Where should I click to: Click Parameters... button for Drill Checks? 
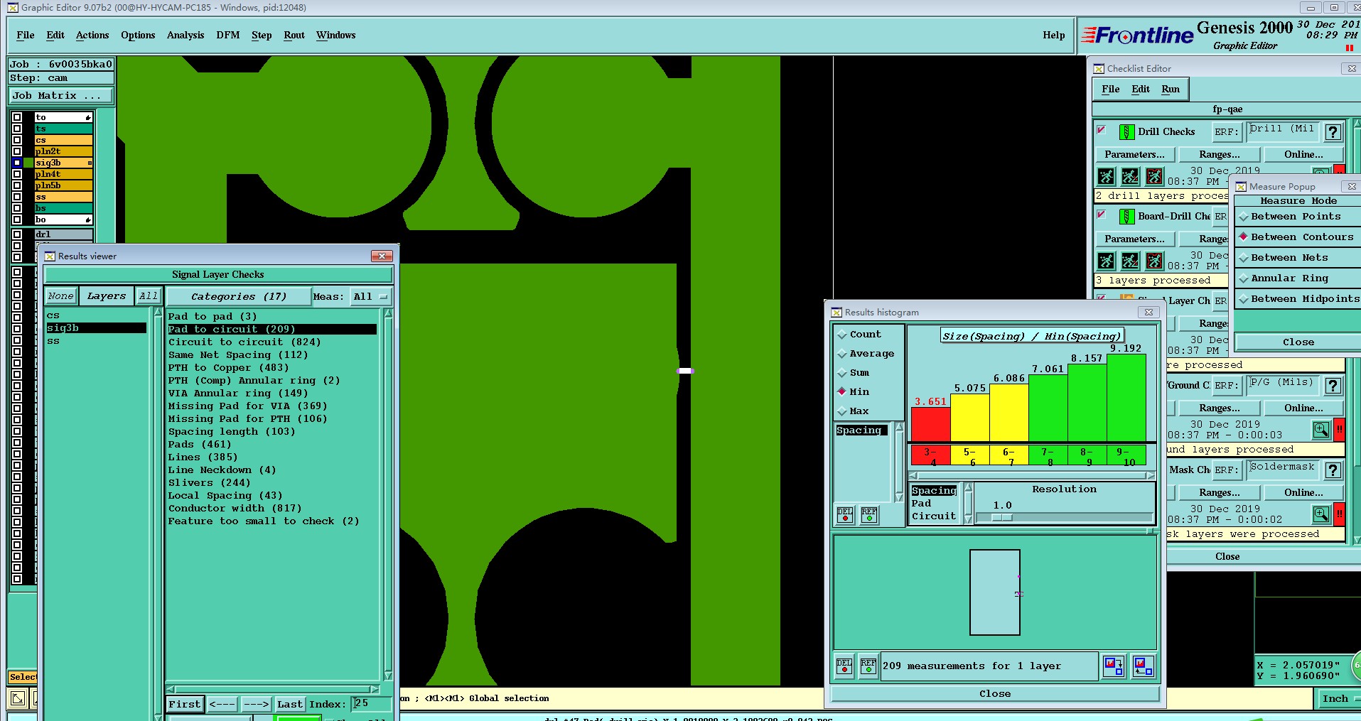[1134, 155]
